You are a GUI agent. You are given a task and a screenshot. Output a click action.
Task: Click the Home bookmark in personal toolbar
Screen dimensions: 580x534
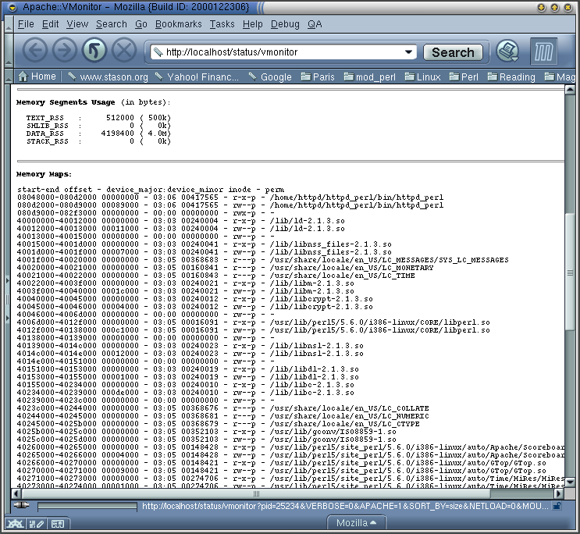click(x=37, y=77)
